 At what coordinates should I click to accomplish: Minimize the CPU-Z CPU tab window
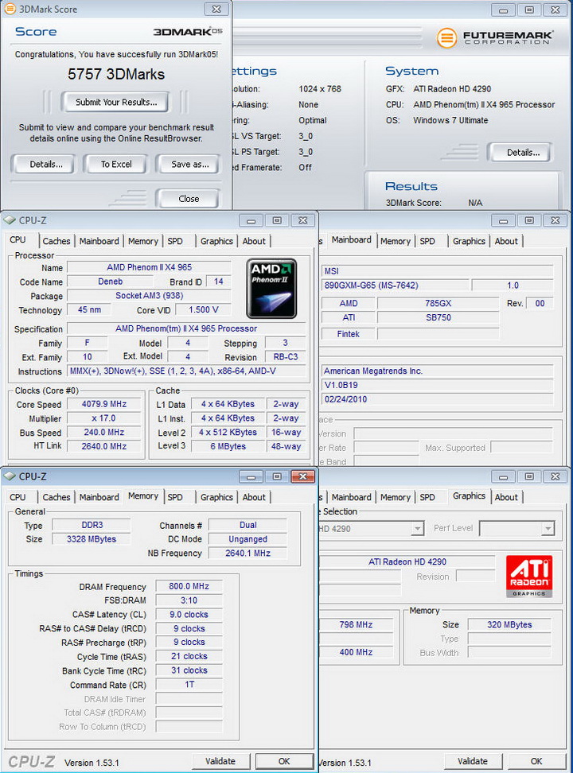coord(251,220)
